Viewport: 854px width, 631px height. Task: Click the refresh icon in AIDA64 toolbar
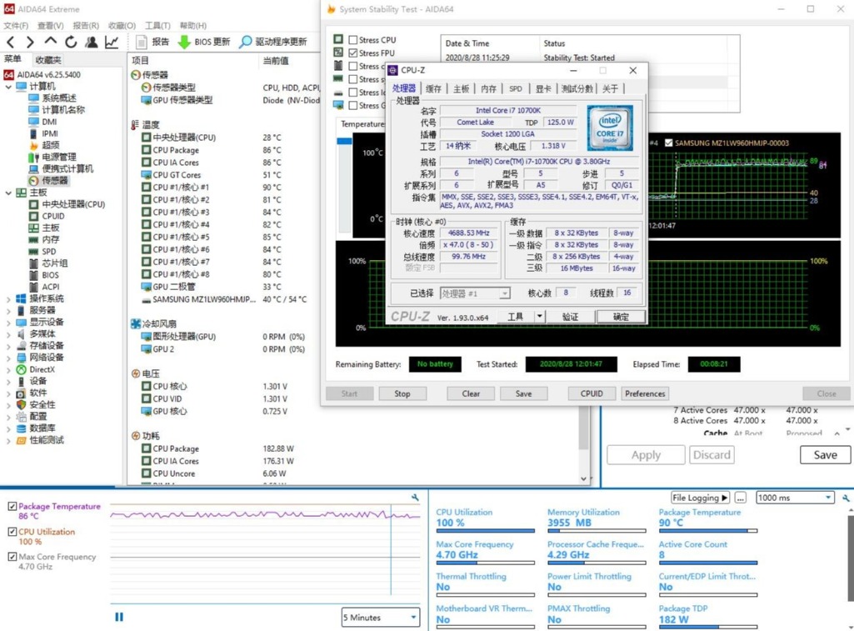(70, 40)
